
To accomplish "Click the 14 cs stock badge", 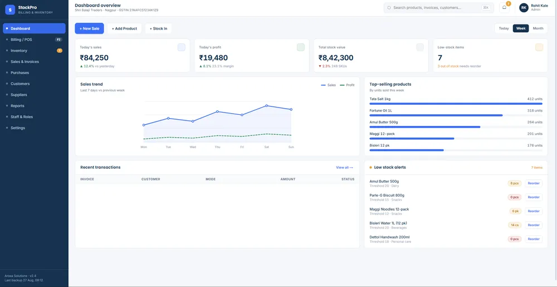I will [514, 225].
